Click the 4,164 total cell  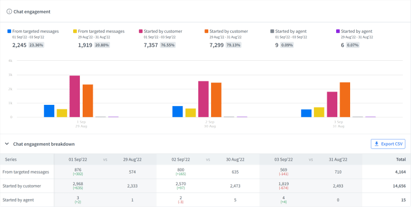400,172
